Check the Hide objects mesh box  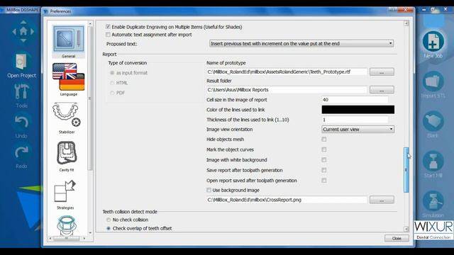pyautogui.click(x=324, y=140)
